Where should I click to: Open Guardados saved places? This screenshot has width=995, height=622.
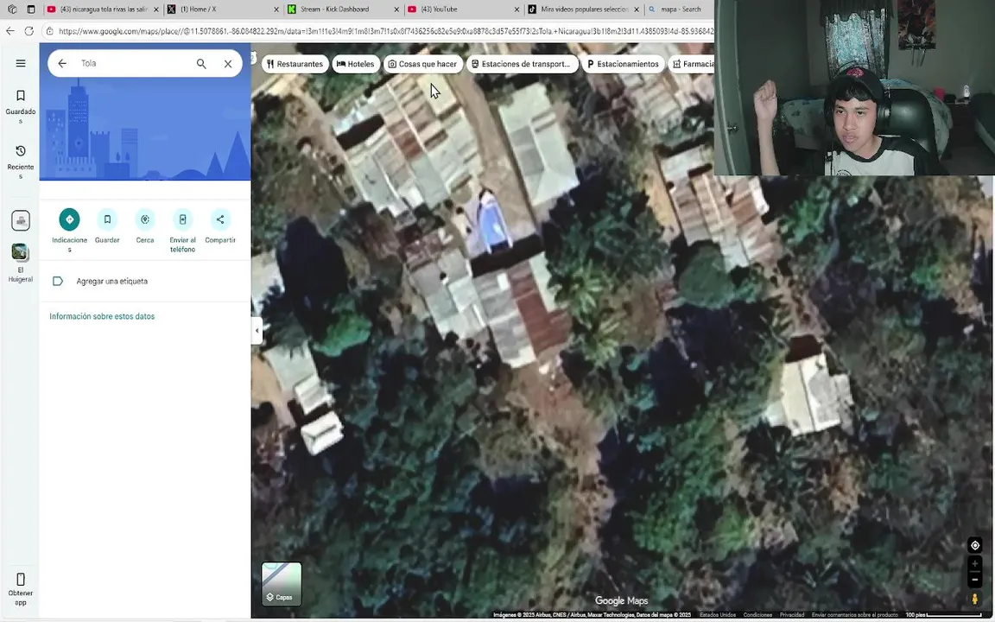[x=21, y=106]
